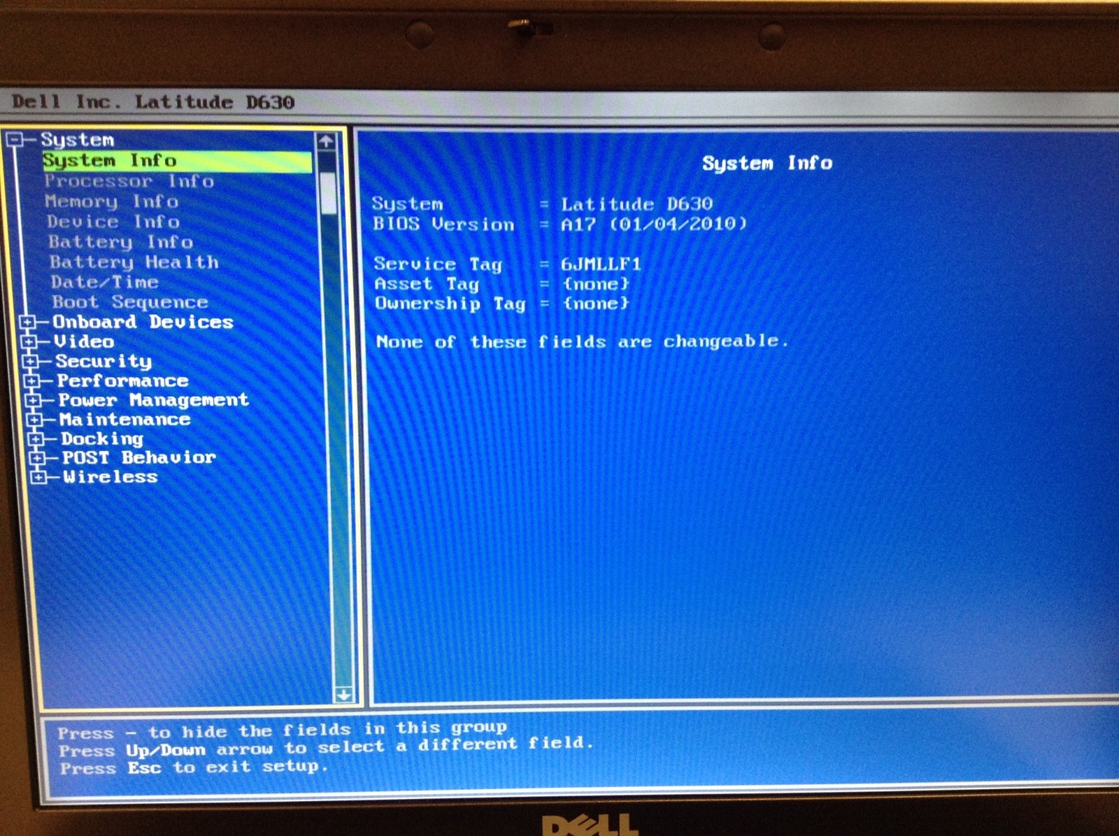The height and width of the screenshot is (836, 1119).
Task: Select the Onboard Devices label
Action: tap(143, 322)
